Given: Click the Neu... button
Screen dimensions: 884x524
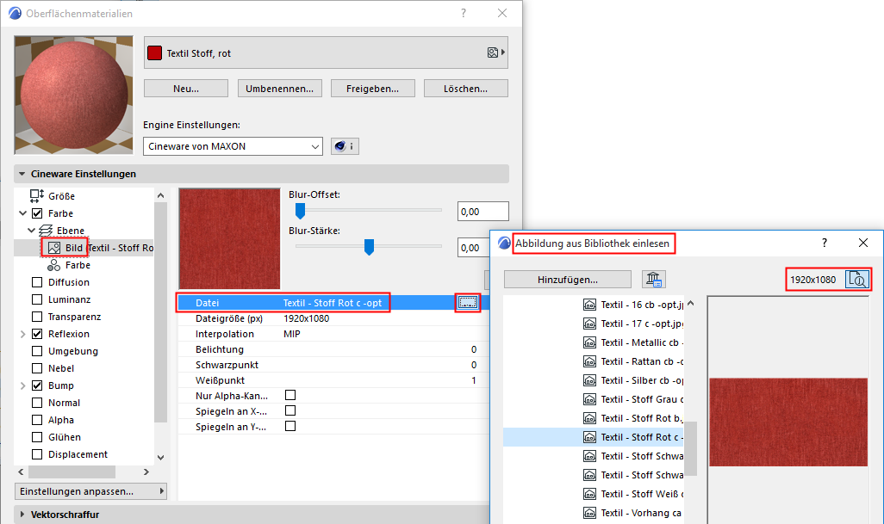Looking at the screenshot, I should [186, 89].
